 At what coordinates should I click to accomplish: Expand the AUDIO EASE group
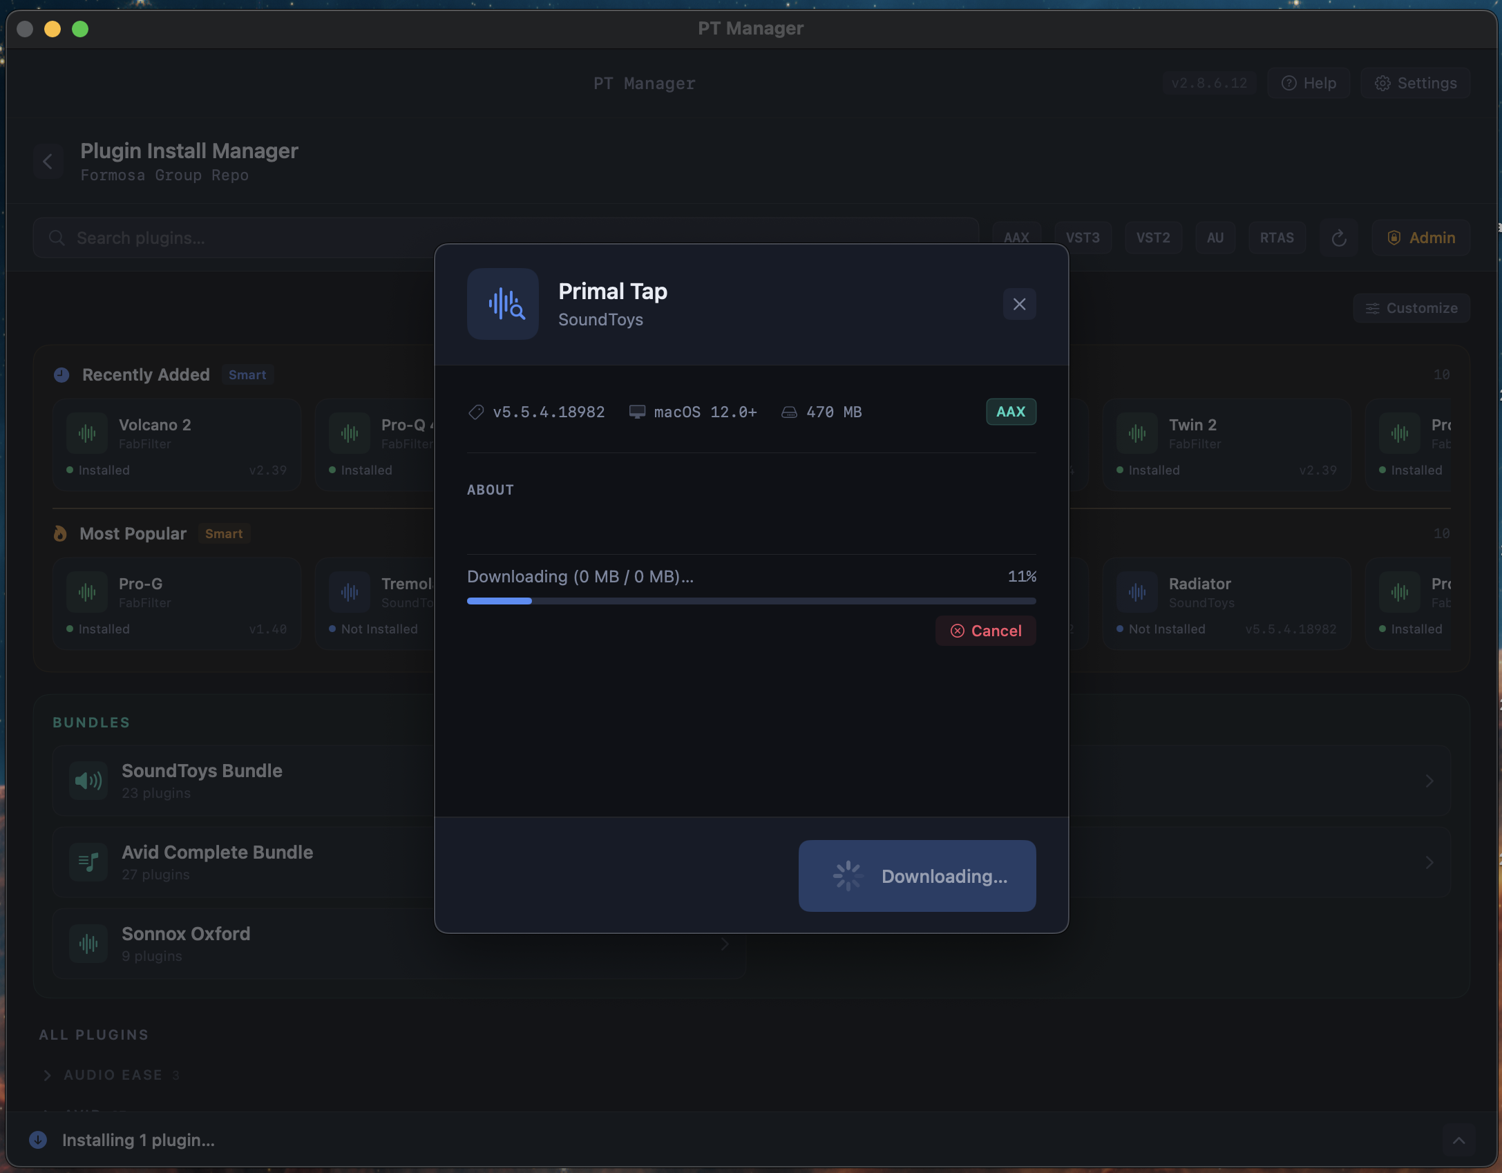tap(47, 1075)
